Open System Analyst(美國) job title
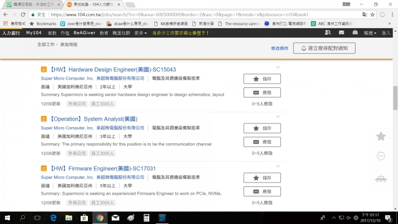Image resolution: width=398 pixels, height=224 pixels. point(93,119)
